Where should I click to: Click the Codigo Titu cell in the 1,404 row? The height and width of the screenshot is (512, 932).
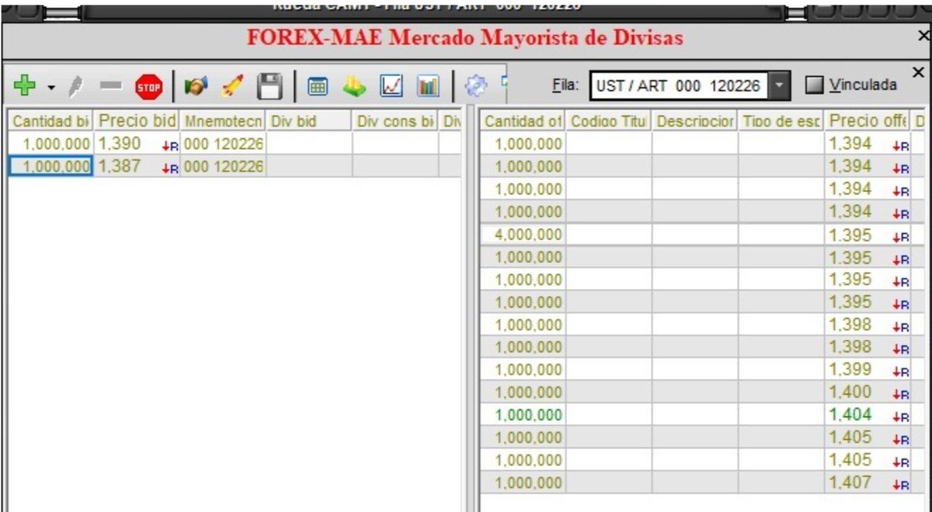point(609,414)
